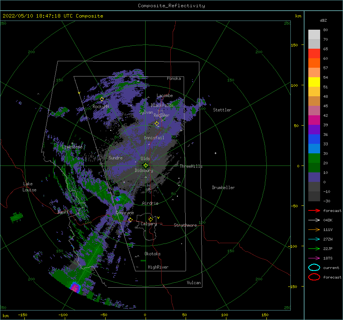Viewport: 343px width, 320px height.
Task: Click the ThreeHills label
Action: [191, 166]
